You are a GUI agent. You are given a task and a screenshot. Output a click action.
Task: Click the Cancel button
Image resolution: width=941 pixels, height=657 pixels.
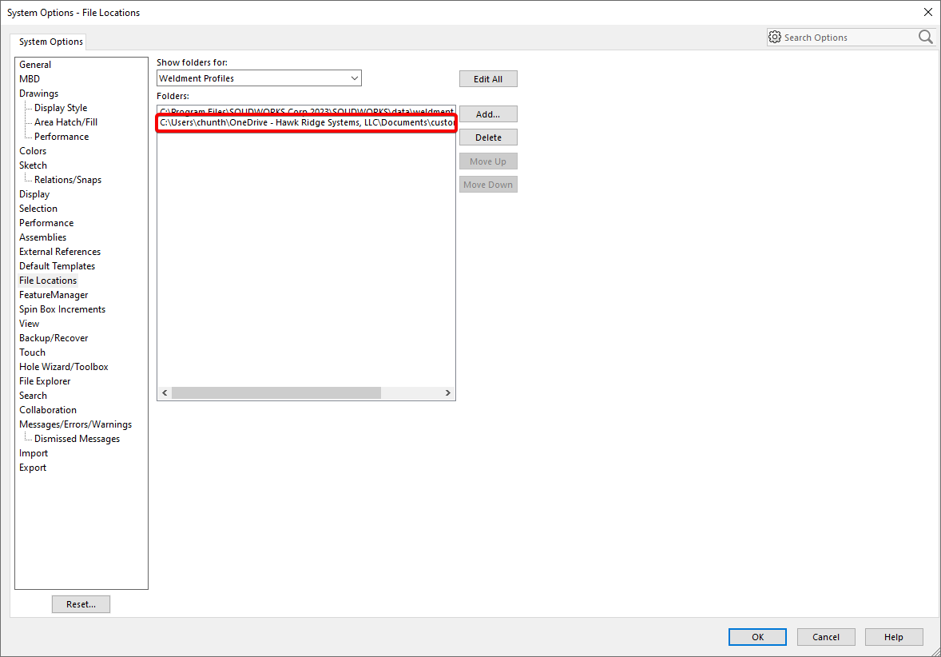(826, 637)
